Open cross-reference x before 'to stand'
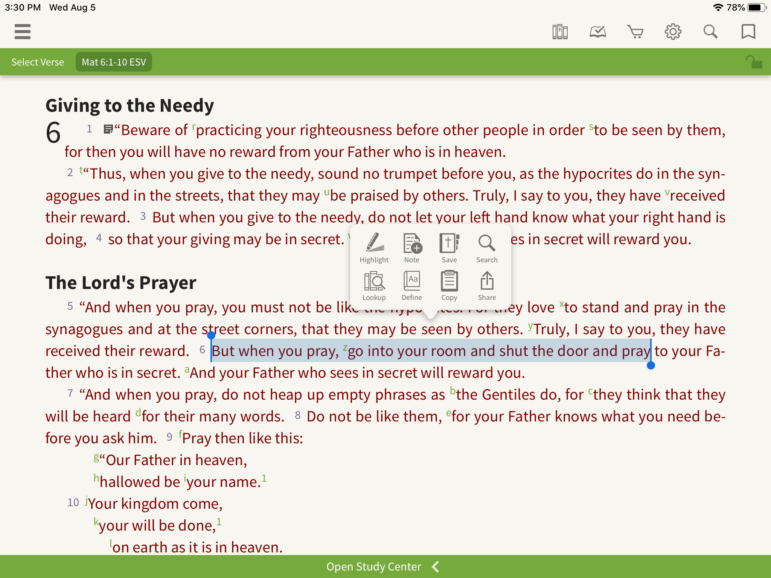Image resolution: width=771 pixels, height=578 pixels. point(562,304)
